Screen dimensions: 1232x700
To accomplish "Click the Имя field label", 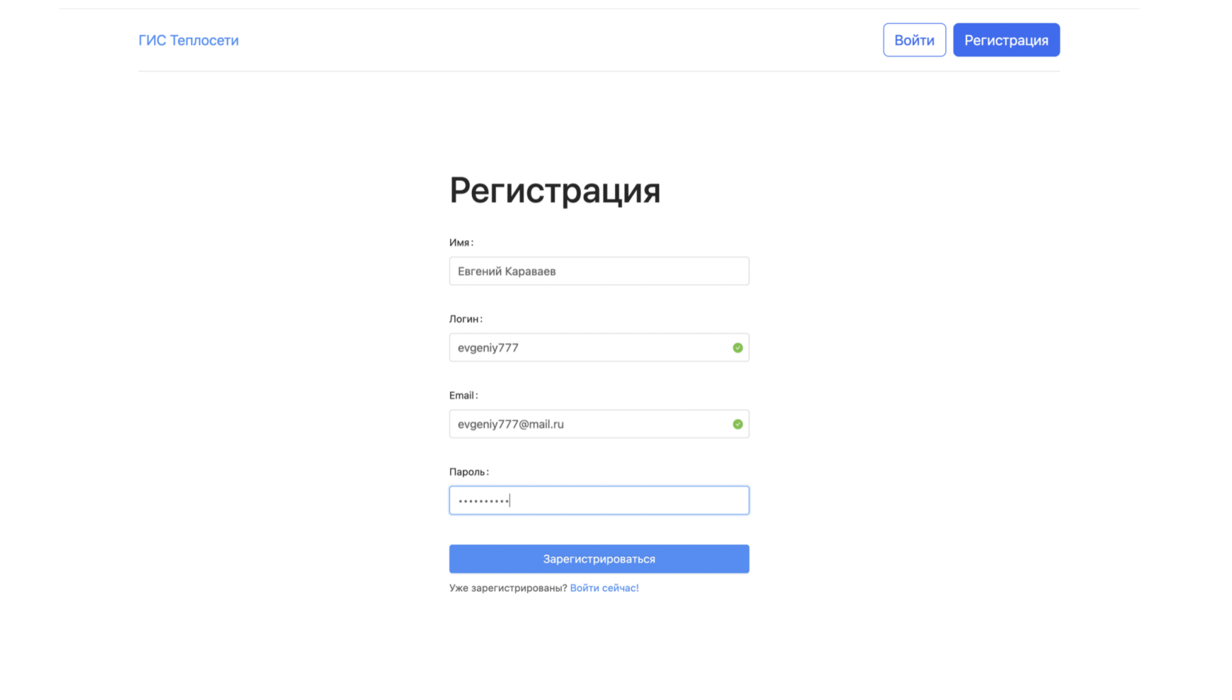I will [x=461, y=242].
